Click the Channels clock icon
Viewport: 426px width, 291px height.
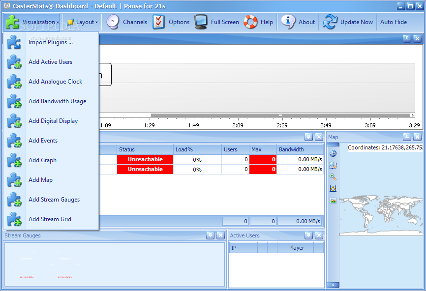point(113,22)
